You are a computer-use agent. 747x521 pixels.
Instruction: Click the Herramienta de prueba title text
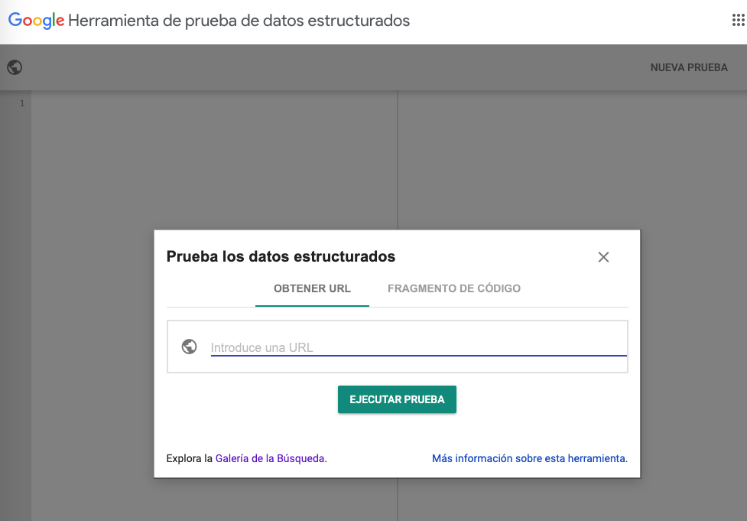pos(239,21)
